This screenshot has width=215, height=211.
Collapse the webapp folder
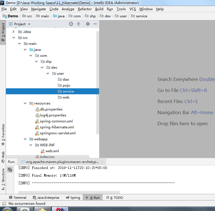pyautogui.click(x=25, y=139)
